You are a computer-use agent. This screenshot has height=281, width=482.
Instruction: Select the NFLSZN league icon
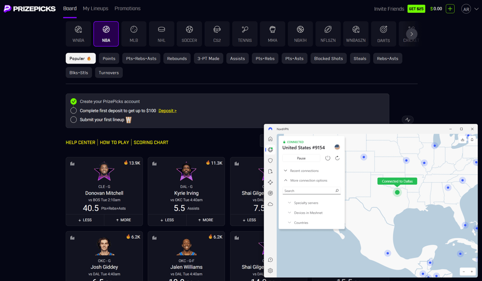(x=328, y=34)
